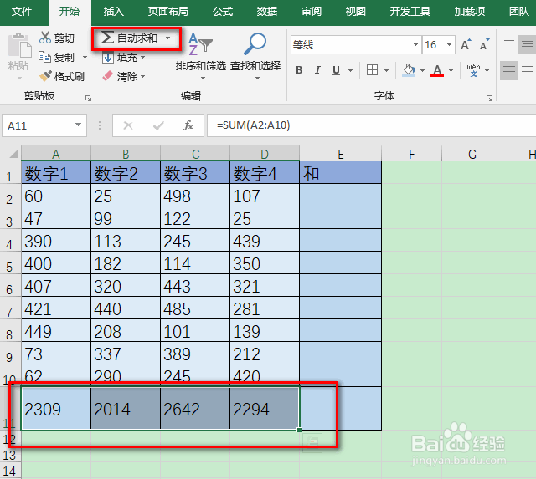
Task: Expand the Clear dropdown arrow
Action: [x=143, y=76]
